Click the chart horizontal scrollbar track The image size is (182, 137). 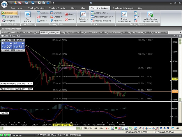coord(40,128)
